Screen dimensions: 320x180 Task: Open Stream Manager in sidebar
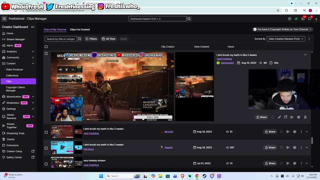pos(16,39)
